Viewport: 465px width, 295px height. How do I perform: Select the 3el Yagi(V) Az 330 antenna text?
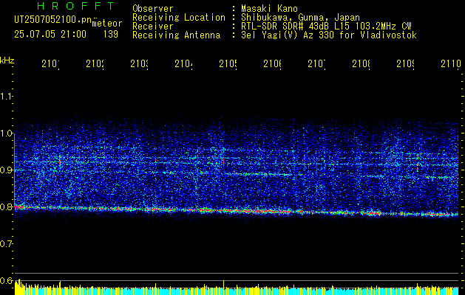point(329,35)
